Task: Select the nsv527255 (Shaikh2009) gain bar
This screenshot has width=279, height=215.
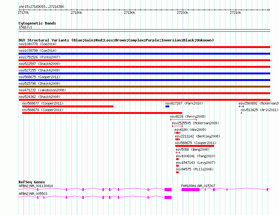Action: coord(144,73)
